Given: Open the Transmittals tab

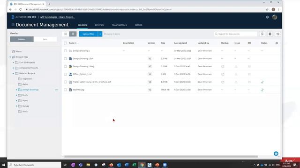Looking at the screenshot, I should click(120, 25).
